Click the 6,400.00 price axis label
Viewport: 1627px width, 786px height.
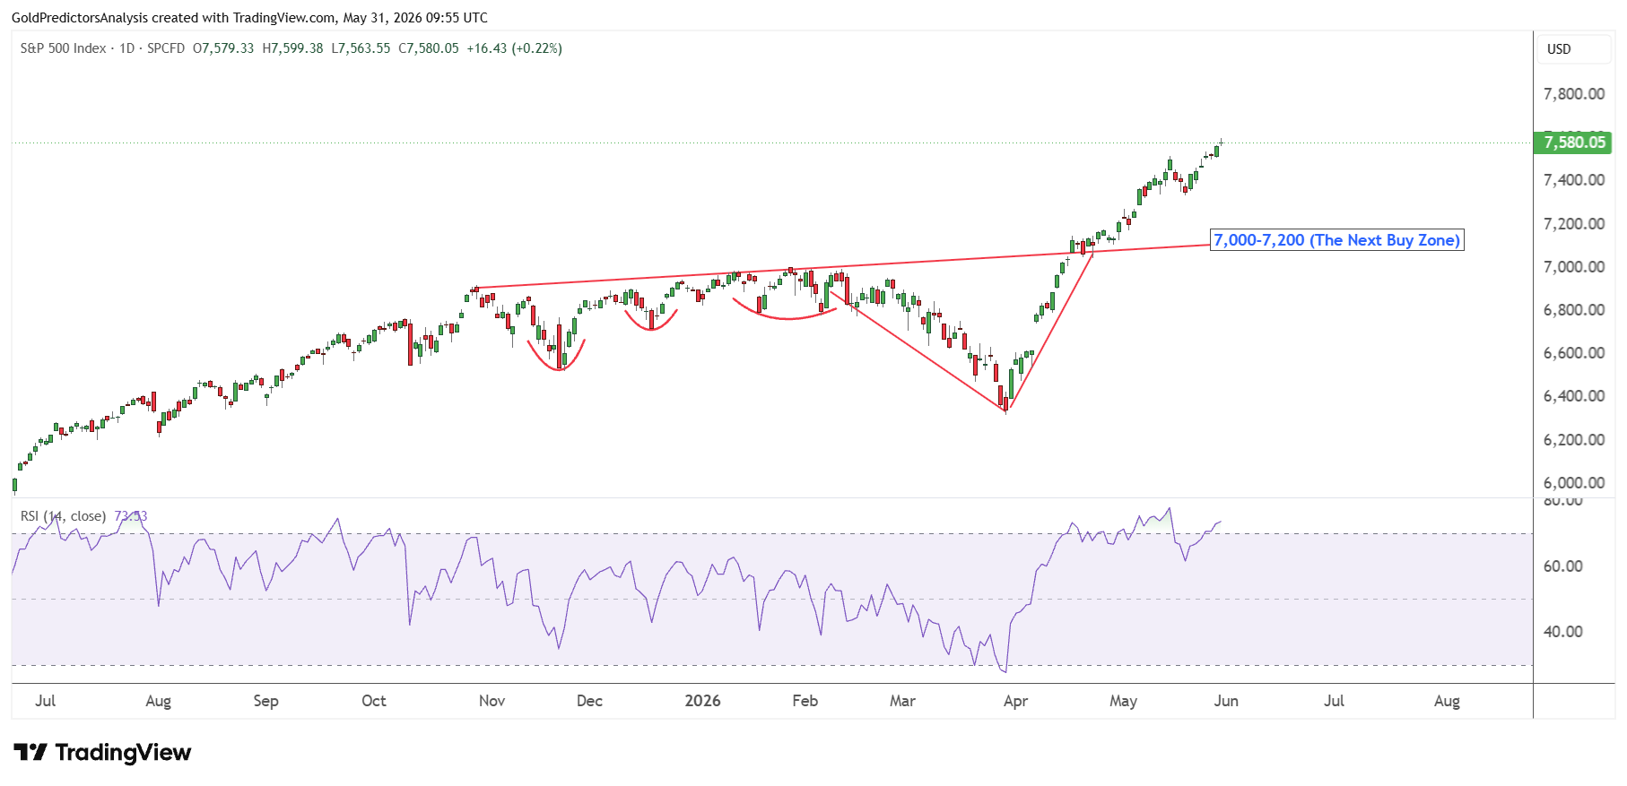[1574, 396]
